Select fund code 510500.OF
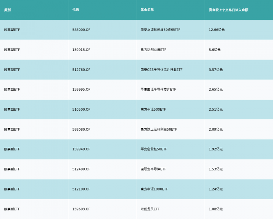The height and width of the screenshot is (219, 273). pos(81,109)
